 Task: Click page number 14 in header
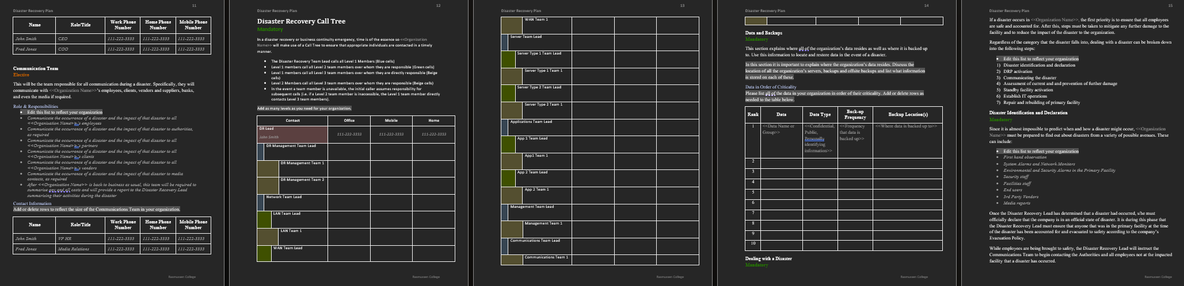point(926,5)
